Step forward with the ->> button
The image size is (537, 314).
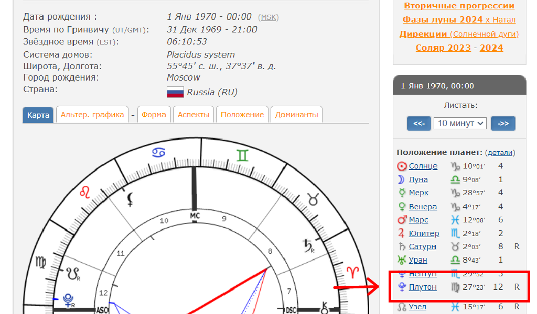coord(503,124)
